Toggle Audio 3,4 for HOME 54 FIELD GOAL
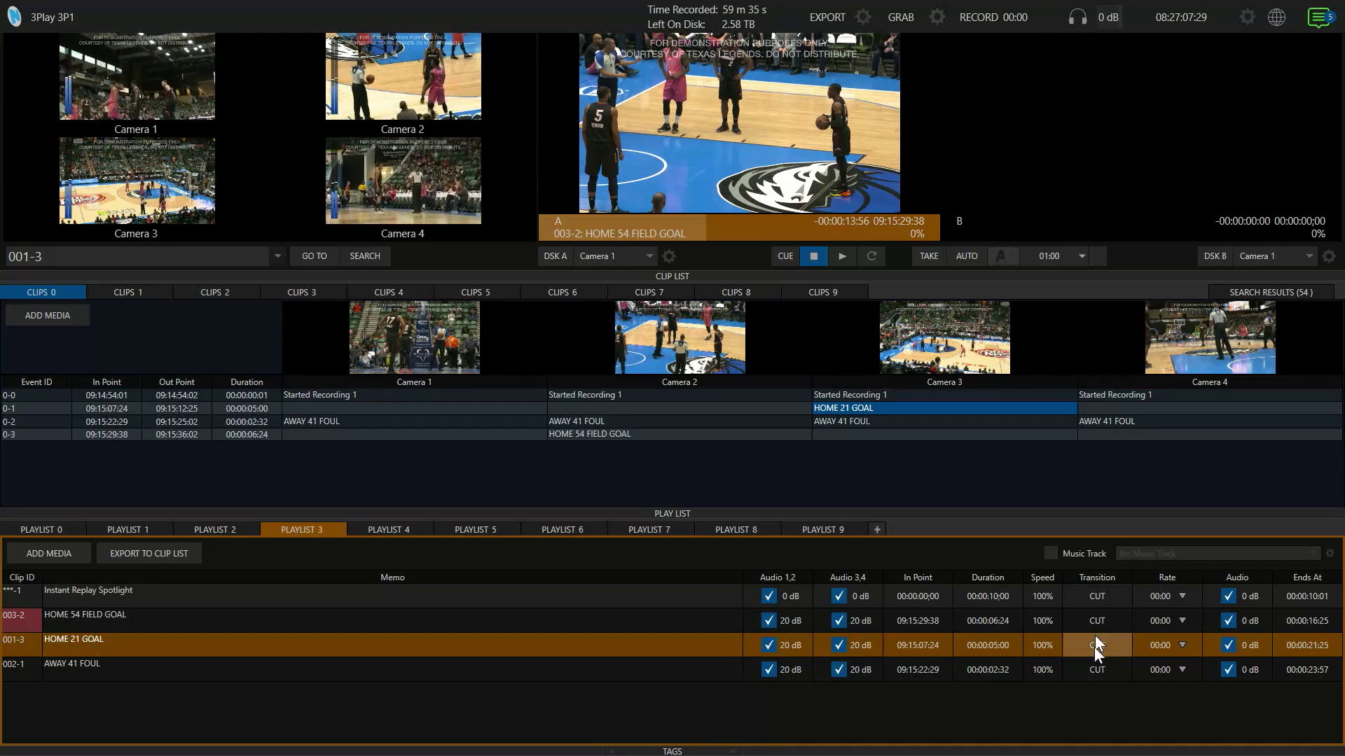Viewport: 1345px width, 756px height. coord(839,621)
